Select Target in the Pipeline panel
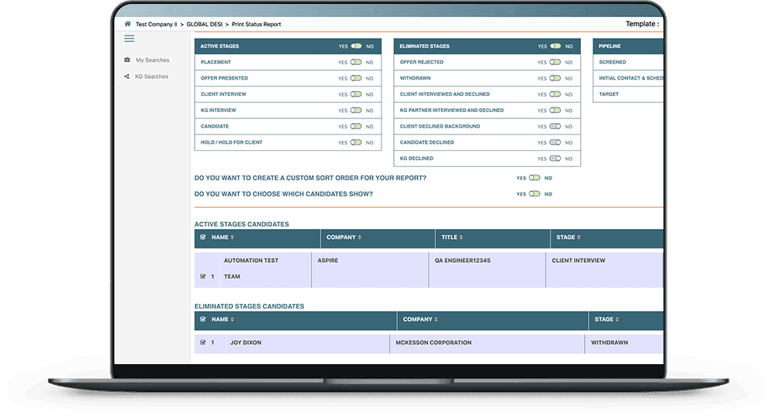784x416 pixels. coord(628,94)
